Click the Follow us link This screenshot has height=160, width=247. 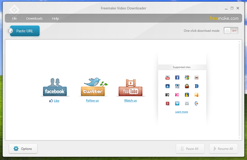tap(92, 100)
